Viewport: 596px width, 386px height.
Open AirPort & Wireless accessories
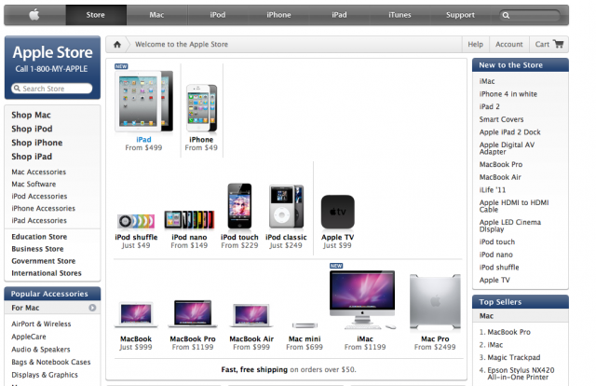(x=41, y=324)
